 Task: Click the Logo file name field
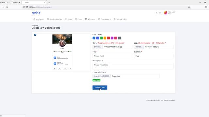[158, 47]
